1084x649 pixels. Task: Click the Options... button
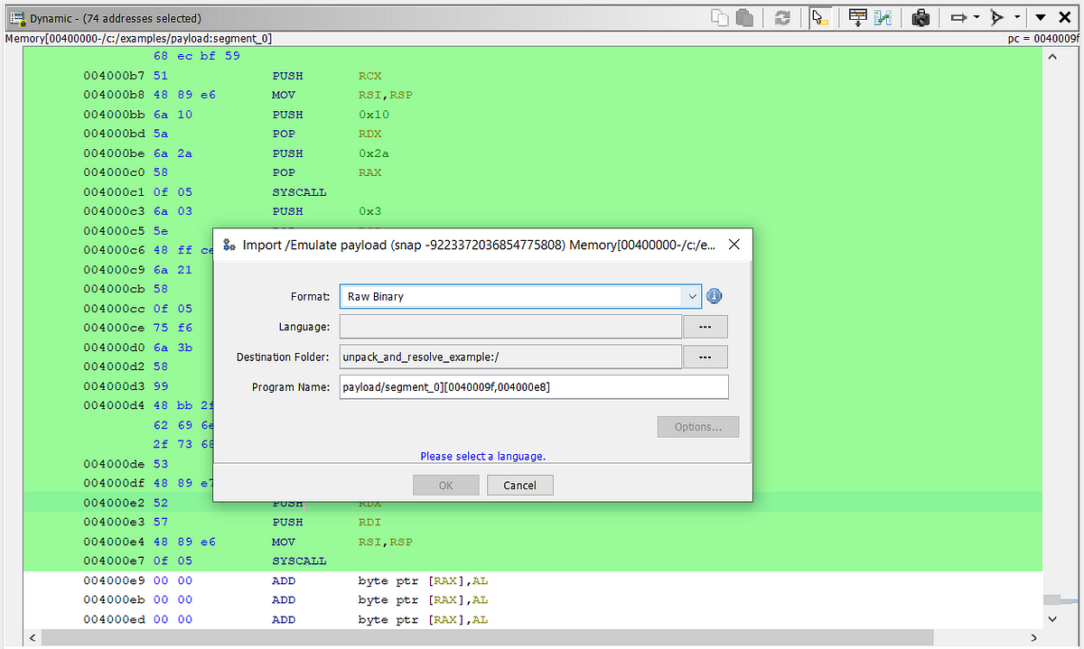click(x=698, y=427)
